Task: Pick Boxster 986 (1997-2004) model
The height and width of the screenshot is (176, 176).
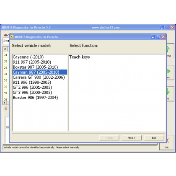Action: (40, 98)
